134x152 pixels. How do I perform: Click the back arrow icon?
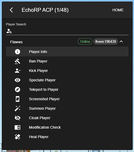pos(11,10)
